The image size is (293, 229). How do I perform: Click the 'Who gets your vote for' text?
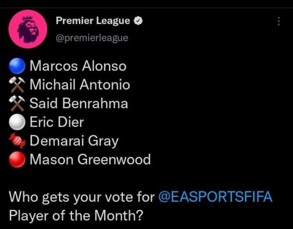[82, 197]
